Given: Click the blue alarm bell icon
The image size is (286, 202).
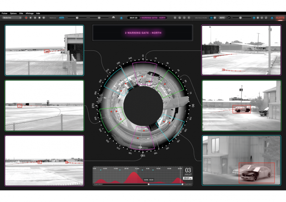Looking at the screenshot, I should tap(272, 18).
